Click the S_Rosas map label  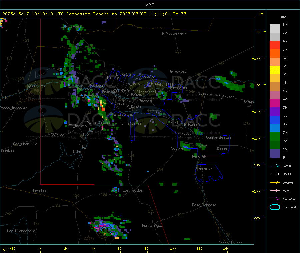click(x=134, y=107)
